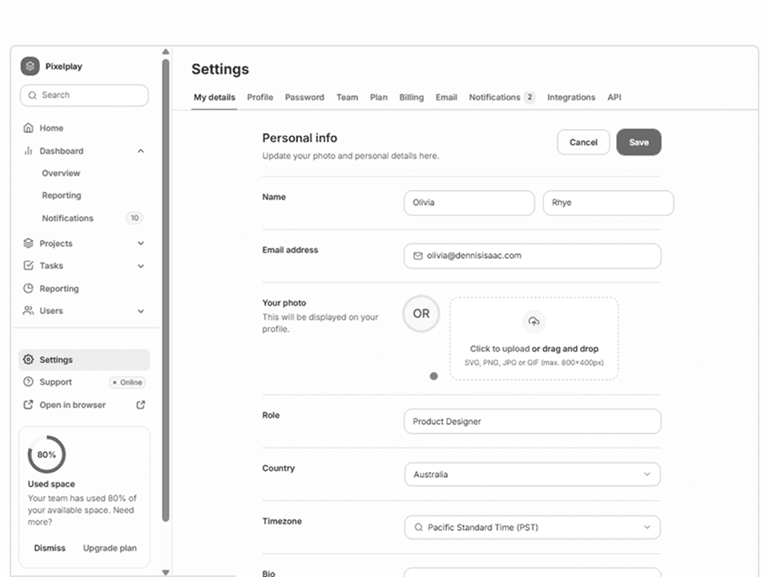Image resolution: width=769 pixels, height=577 pixels.
Task: Click the Settings gear icon in sidebar
Action: pyautogui.click(x=29, y=360)
